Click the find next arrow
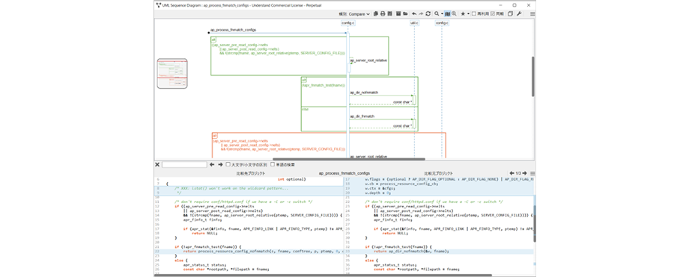 [x=221, y=165]
